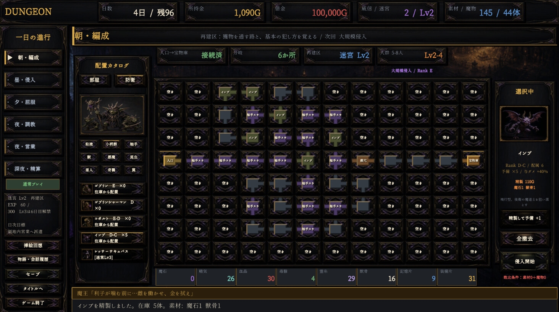Click the 大規模侵入 / Rank E label
The image size is (559, 312).
(x=412, y=70)
